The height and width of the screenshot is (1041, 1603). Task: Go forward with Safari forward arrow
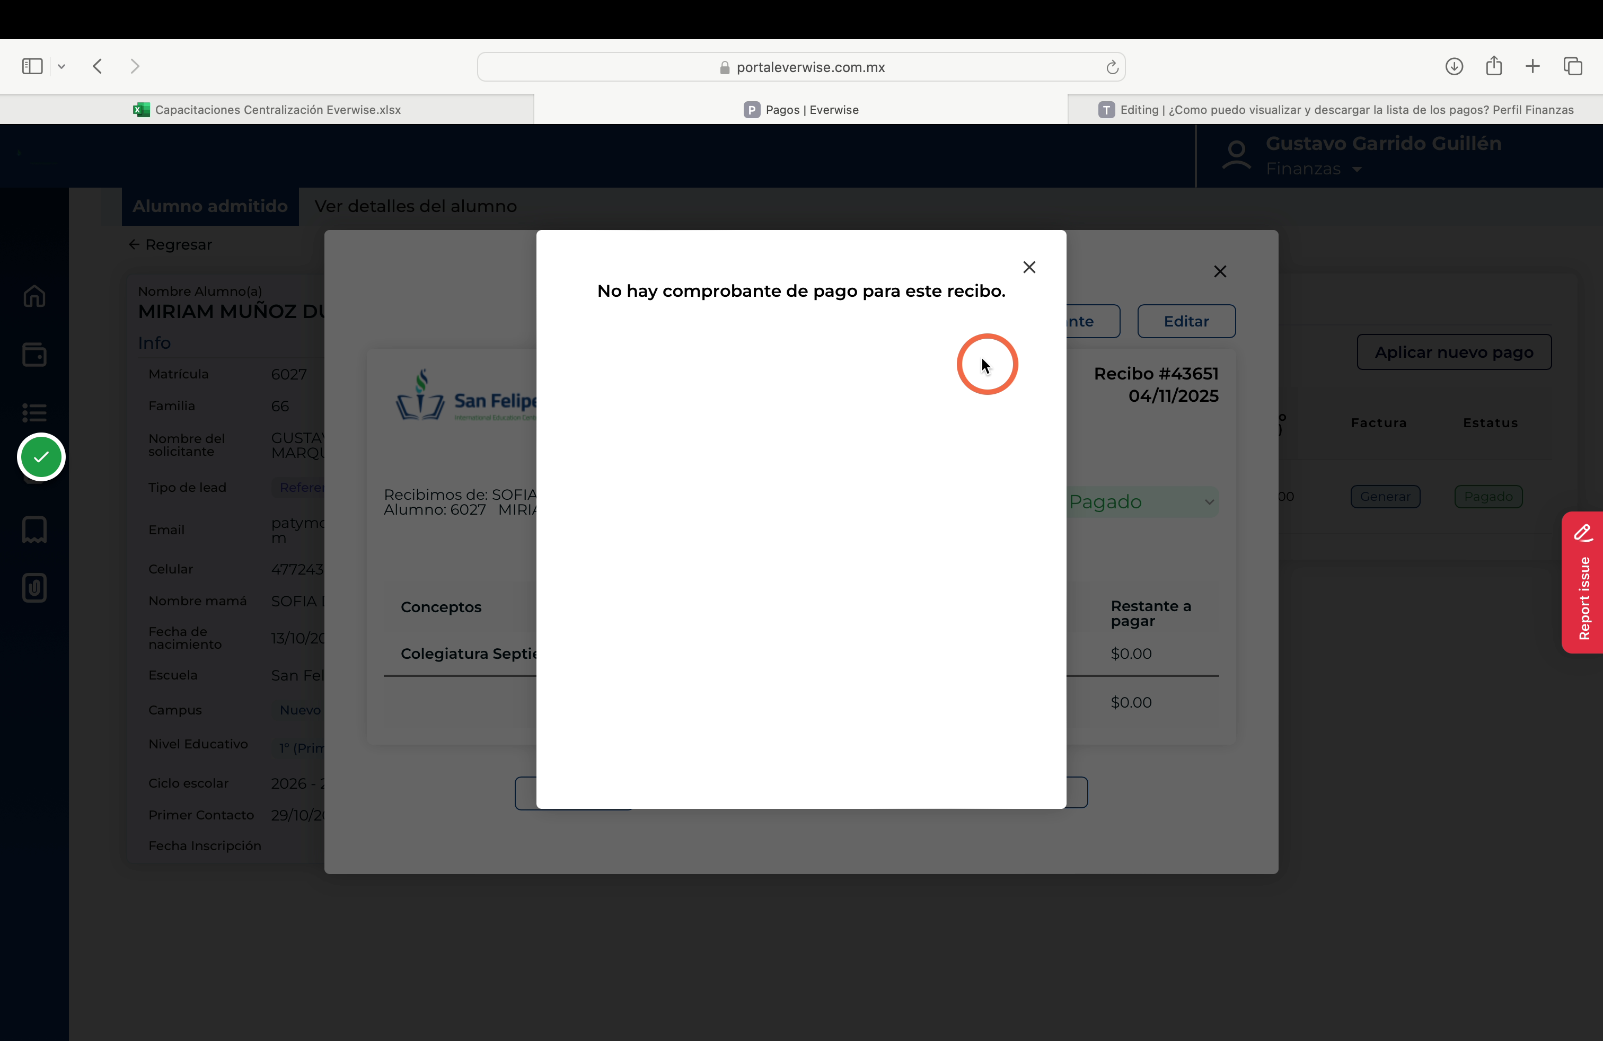135,66
